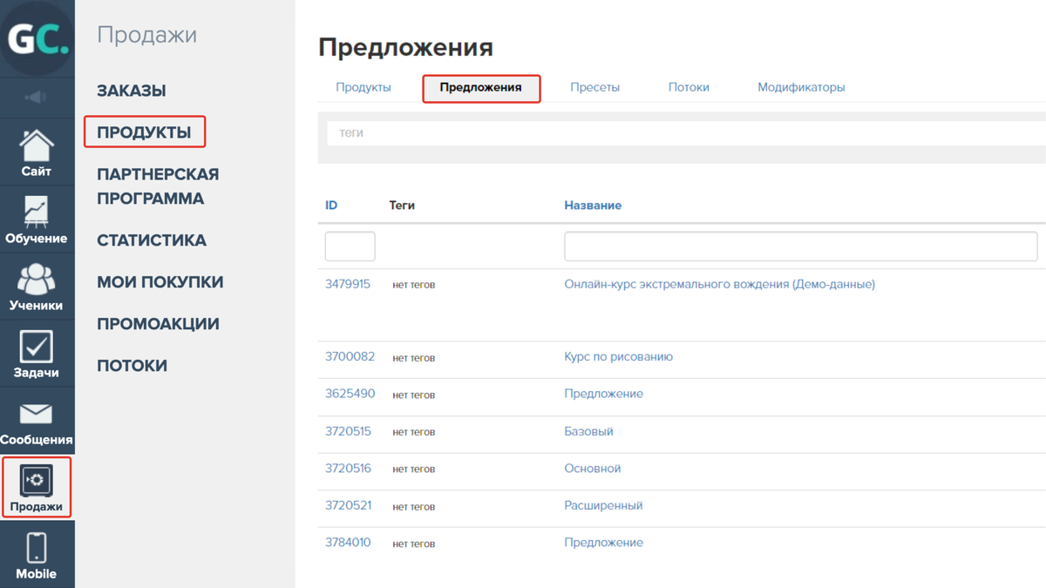Click 'нет тегов' in row 3720521
1046x588 pixels.
414,506
